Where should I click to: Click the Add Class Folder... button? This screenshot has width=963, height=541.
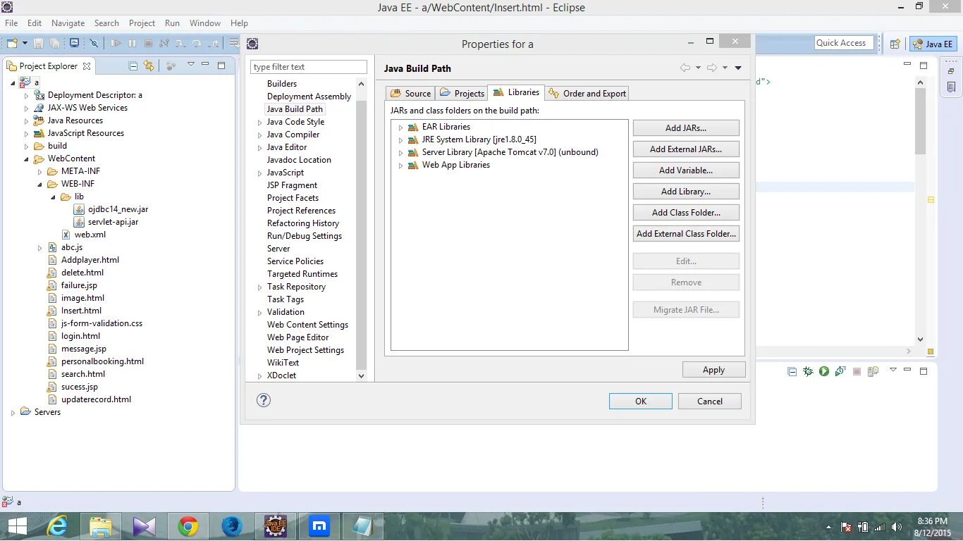click(x=686, y=213)
